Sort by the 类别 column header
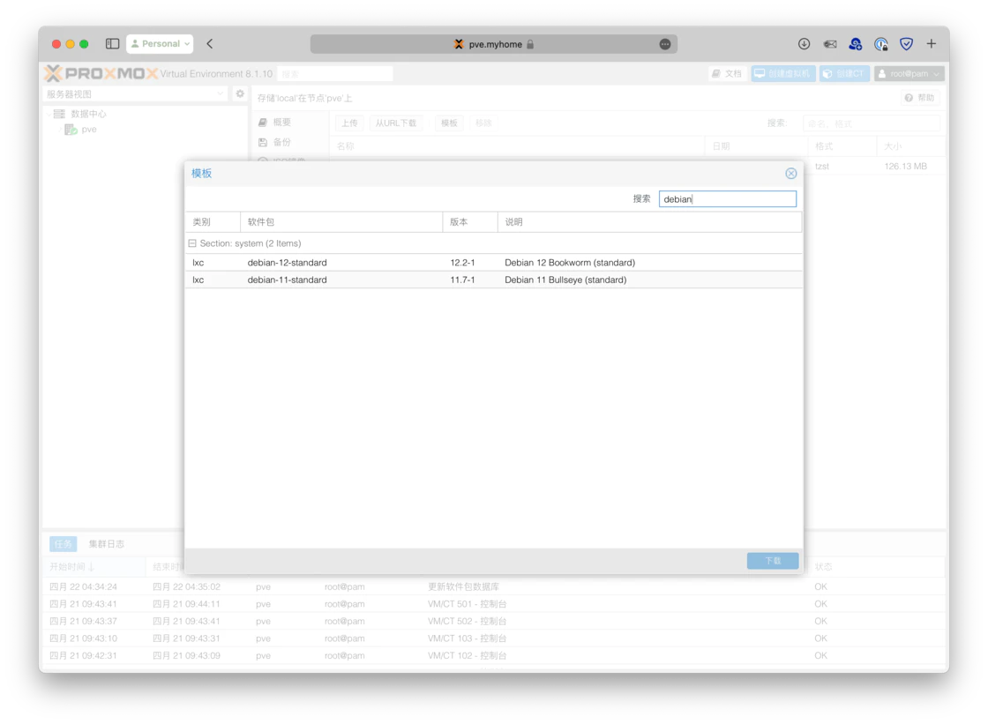988x724 pixels. pyautogui.click(x=213, y=222)
